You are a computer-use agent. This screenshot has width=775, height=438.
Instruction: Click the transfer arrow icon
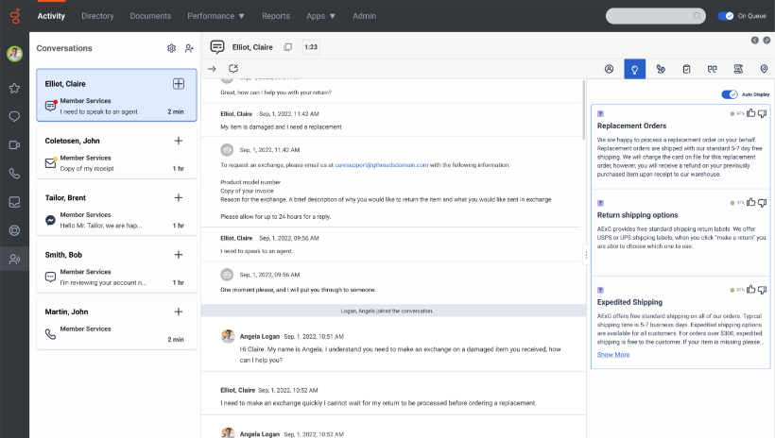[x=212, y=69]
